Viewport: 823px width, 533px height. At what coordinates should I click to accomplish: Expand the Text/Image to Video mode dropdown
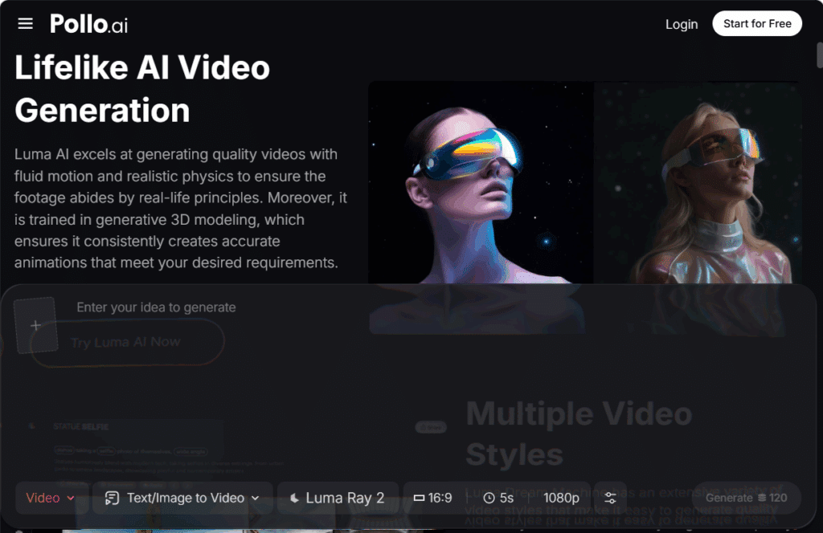click(x=182, y=498)
